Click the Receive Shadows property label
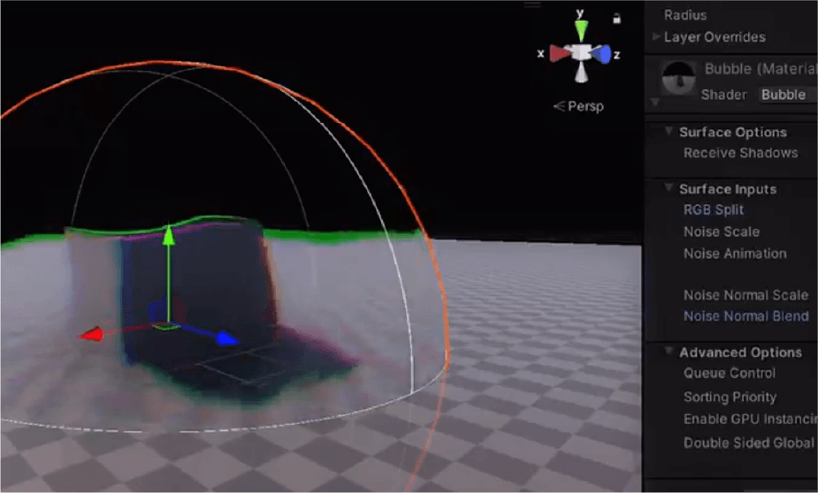 point(740,153)
